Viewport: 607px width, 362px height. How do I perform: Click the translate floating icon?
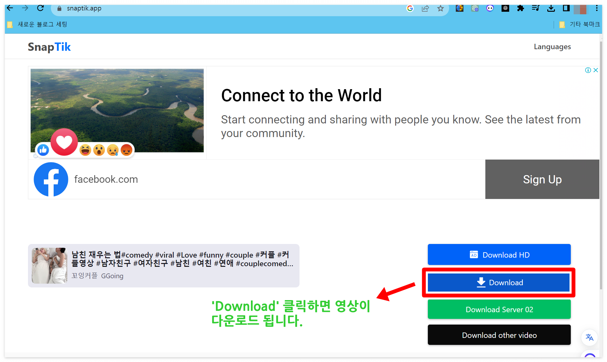click(x=590, y=337)
